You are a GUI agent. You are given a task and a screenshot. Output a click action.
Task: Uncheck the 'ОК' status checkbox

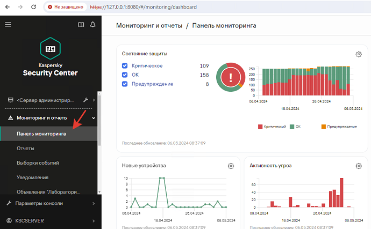125,75
